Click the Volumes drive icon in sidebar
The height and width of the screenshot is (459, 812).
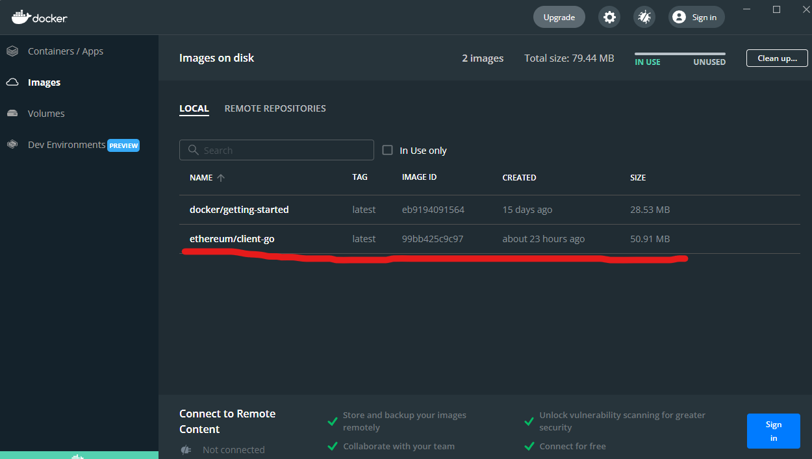pos(12,114)
